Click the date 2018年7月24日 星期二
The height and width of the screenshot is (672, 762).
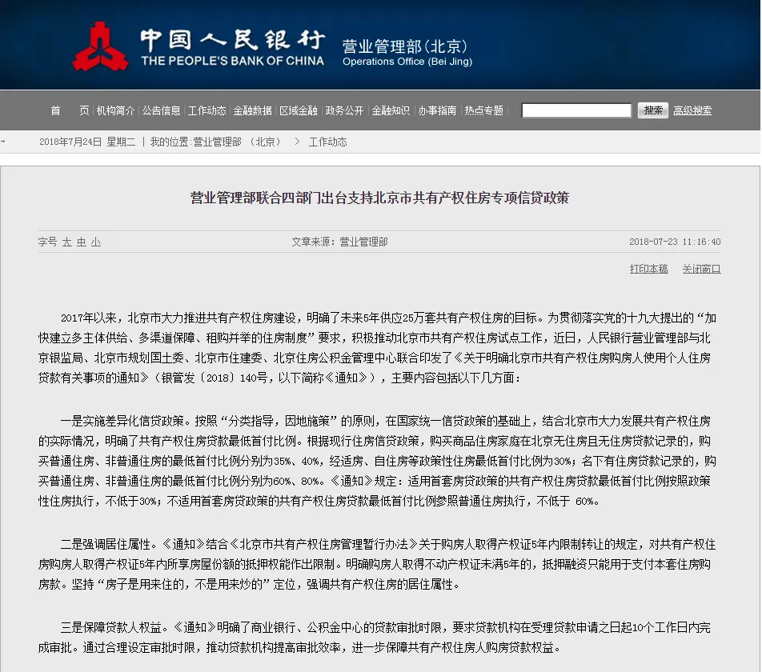coord(87,142)
